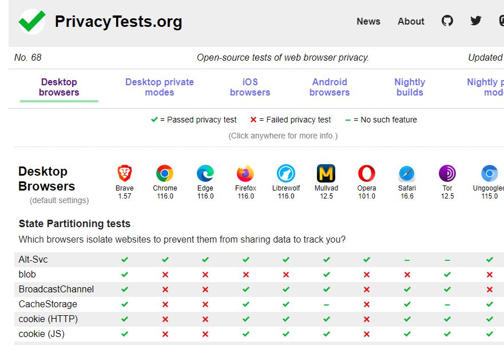
Task: Switch to the Android browsers tab
Action: [x=330, y=87]
